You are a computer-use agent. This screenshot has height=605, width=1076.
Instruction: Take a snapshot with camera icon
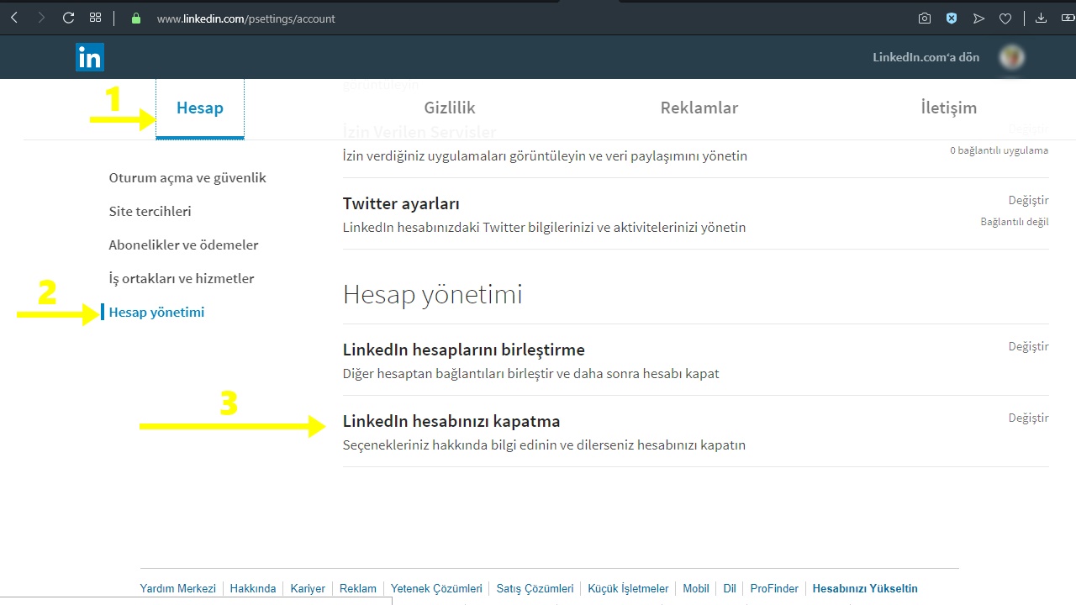click(925, 18)
